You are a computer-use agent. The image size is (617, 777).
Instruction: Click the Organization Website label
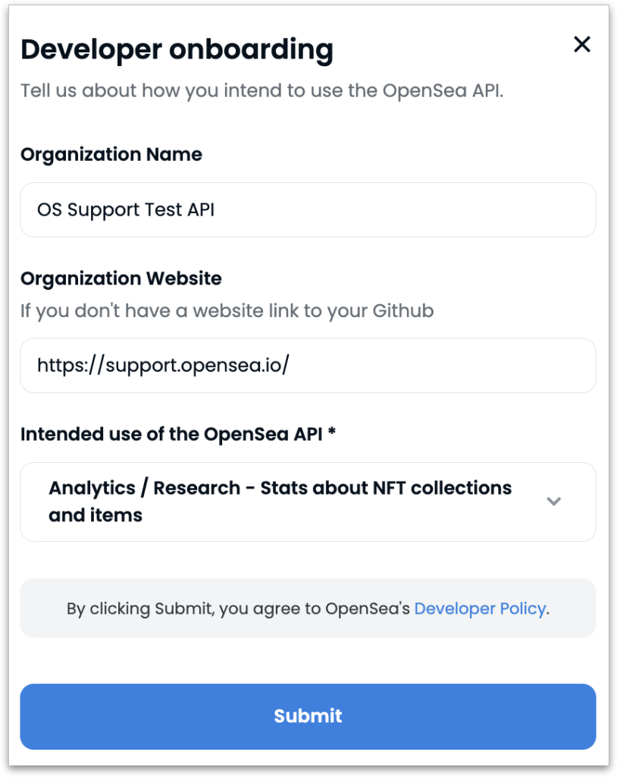[x=121, y=278]
